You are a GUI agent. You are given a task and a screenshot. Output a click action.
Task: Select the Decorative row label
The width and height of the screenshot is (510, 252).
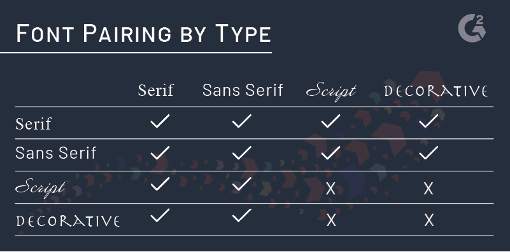point(68,221)
